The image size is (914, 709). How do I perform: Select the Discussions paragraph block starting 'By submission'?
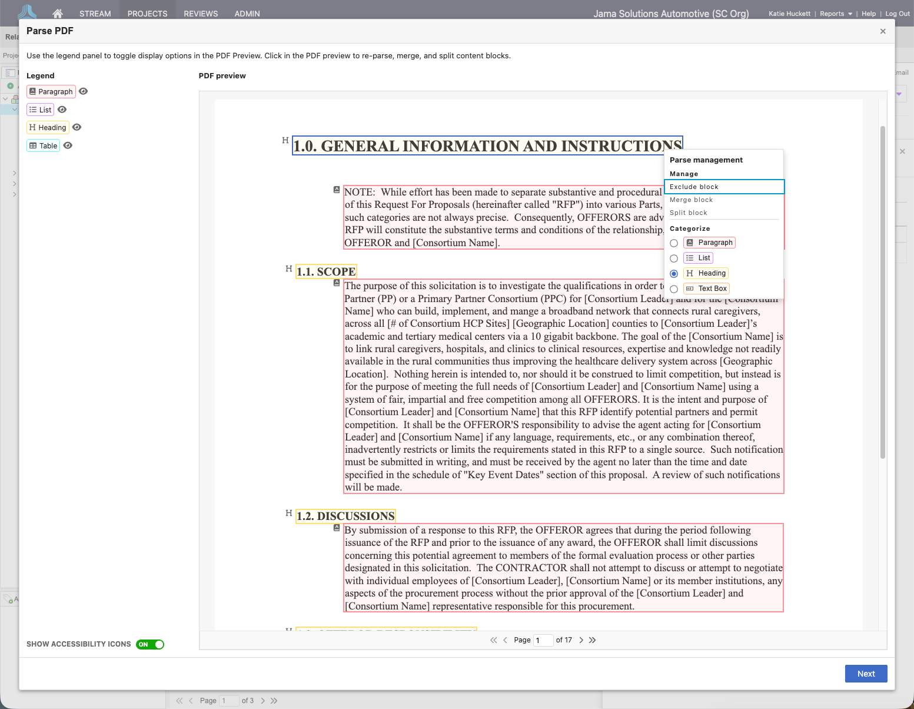click(x=563, y=568)
